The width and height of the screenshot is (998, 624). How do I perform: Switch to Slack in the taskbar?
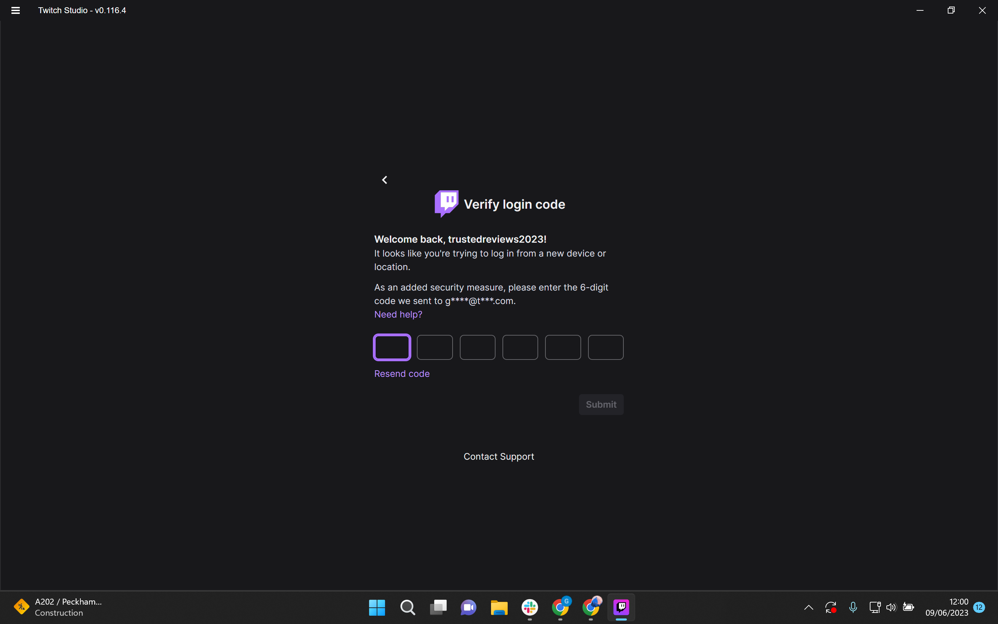(529, 607)
